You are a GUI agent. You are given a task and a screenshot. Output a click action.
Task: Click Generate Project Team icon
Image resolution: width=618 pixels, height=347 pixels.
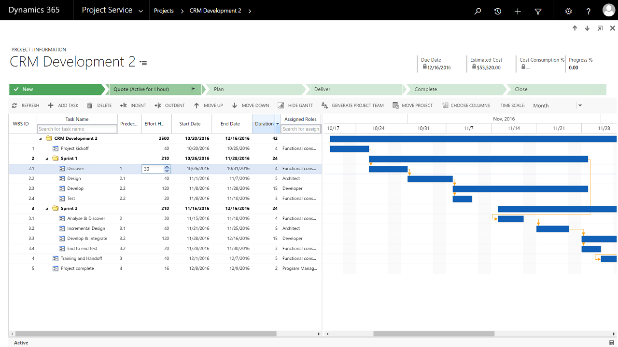click(x=325, y=106)
